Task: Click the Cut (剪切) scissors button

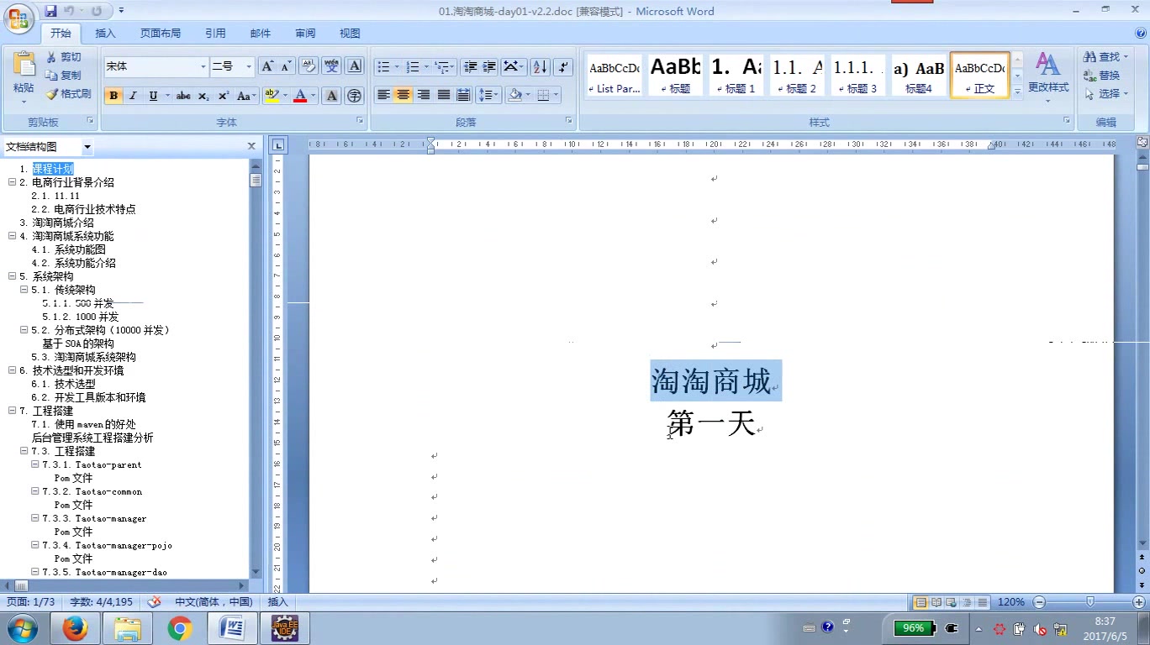Action: pyautogui.click(x=64, y=57)
